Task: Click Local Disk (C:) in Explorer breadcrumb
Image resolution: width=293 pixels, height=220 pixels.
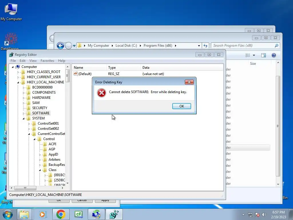Action: [126, 46]
